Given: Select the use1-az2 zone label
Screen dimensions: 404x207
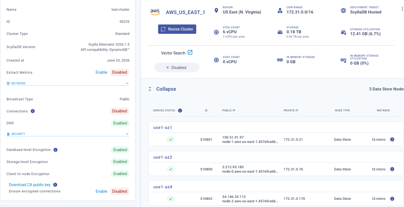Looking at the screenshot, I should pos(163,157).
